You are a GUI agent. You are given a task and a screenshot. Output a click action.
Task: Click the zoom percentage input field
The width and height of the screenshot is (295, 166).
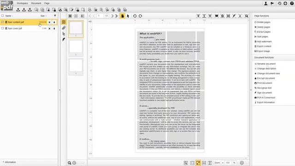228,163
